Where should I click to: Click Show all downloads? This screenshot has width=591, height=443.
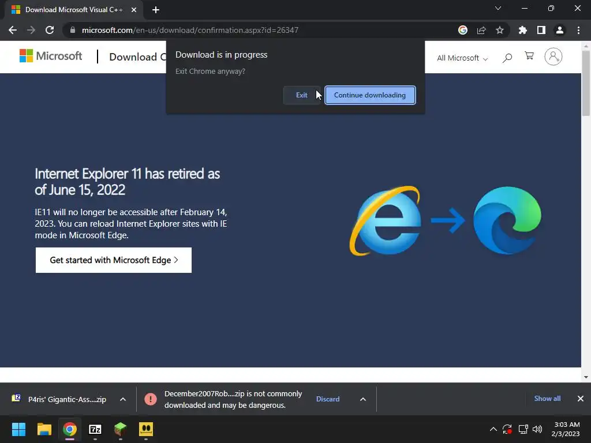547,399
